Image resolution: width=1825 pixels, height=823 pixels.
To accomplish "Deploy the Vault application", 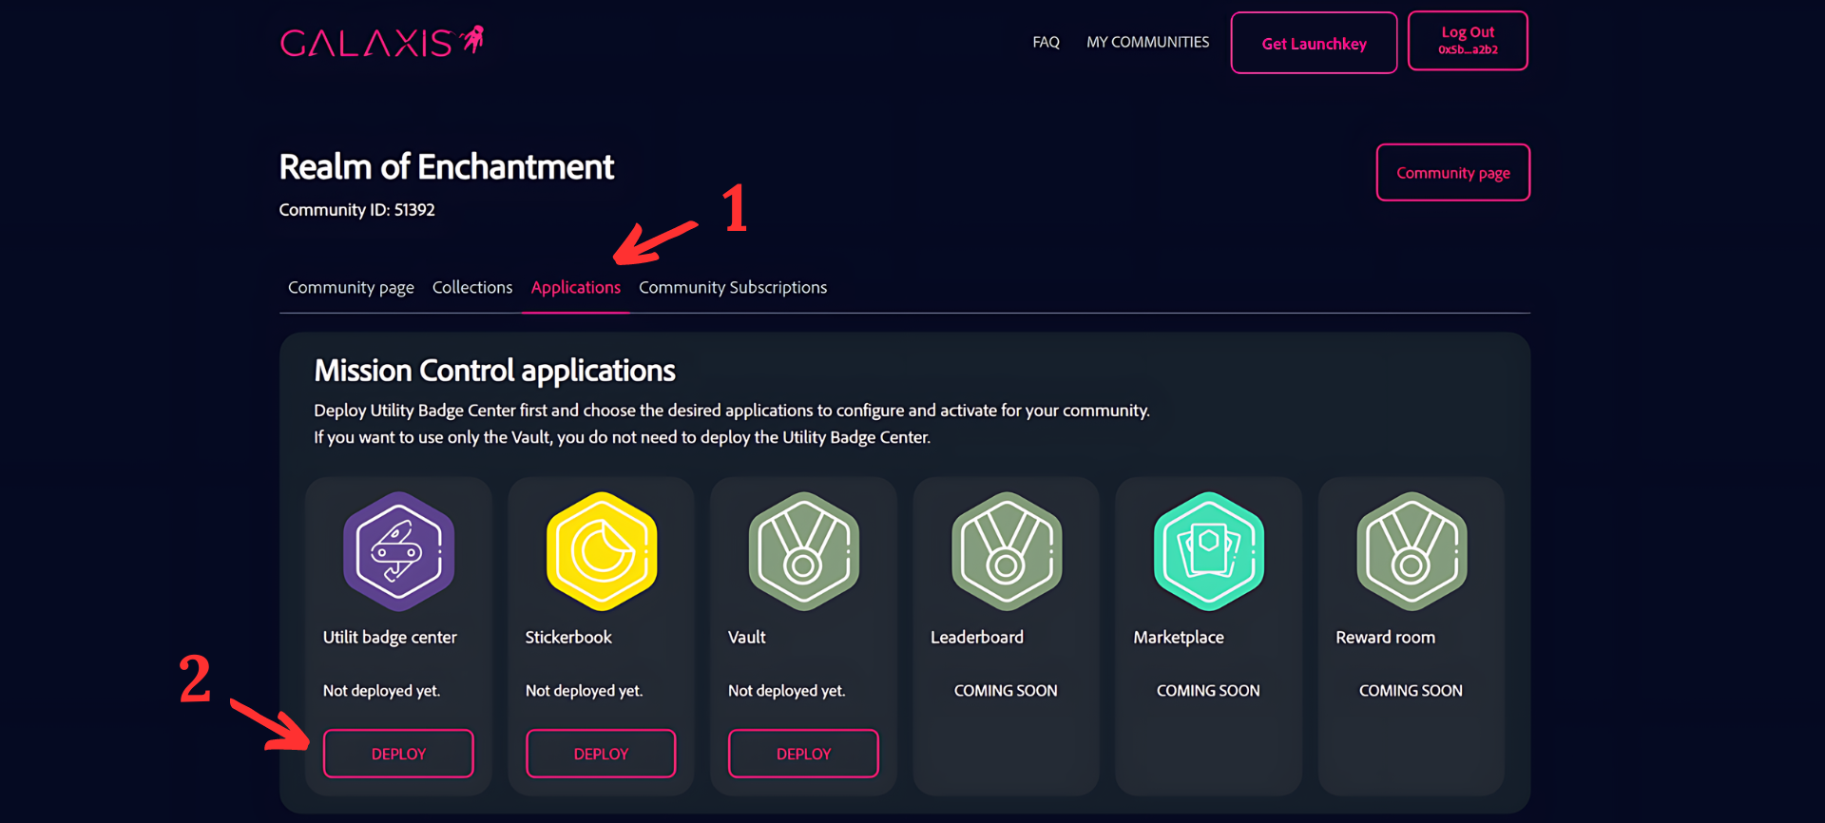I will click(803, 754).
